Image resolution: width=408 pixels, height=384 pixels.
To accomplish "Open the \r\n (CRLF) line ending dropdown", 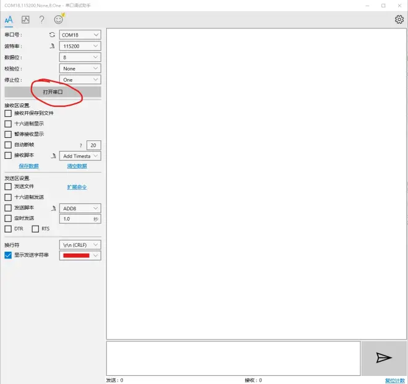I will click(x=80, y=245).
